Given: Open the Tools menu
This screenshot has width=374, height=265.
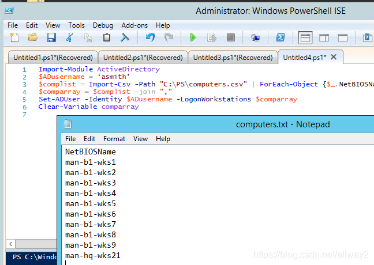Looking at the screenshot, I should click(77, 25).
